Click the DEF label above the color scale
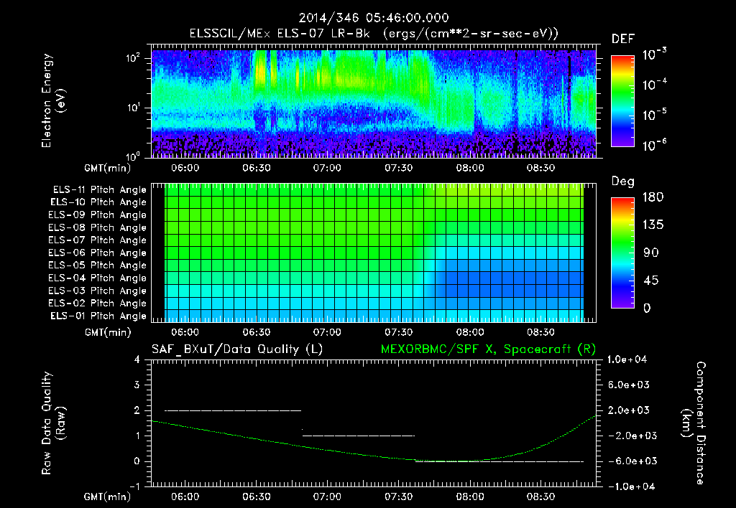This screenshot has height=508, width=736. pos(623,39)
